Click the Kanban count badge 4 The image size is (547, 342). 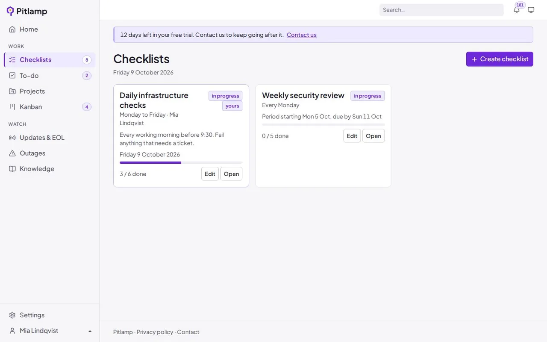[x=87, y=107]
